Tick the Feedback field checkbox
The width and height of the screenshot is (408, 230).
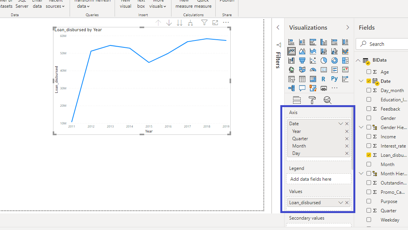369,109
